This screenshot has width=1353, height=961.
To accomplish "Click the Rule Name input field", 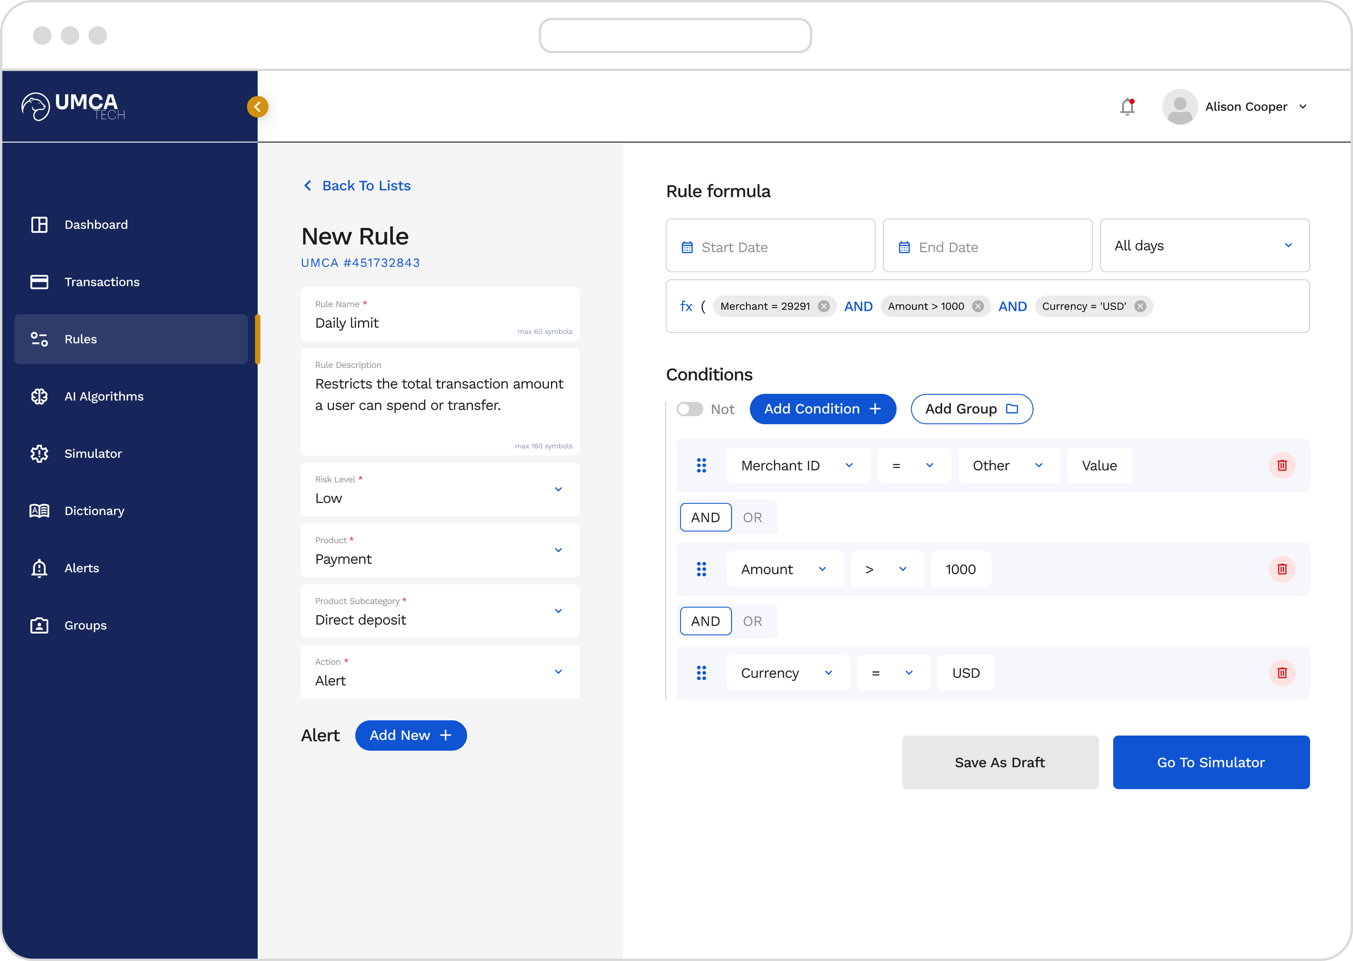I will tap(415, 323).
